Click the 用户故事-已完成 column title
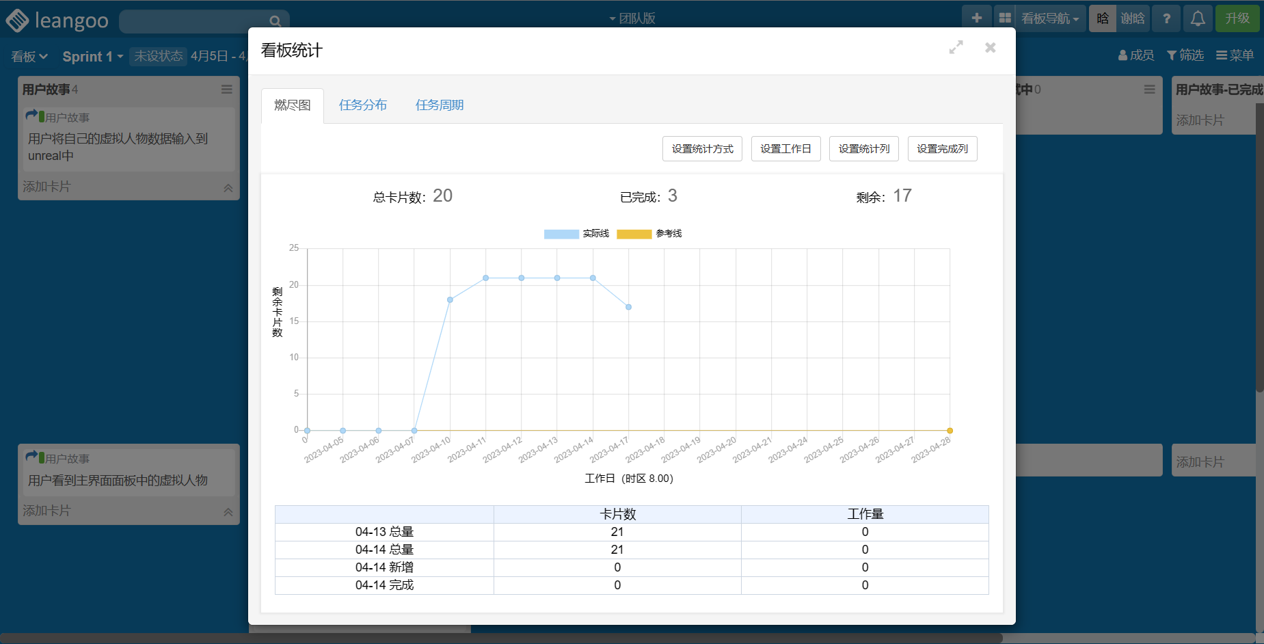This screenshot has height=644, width=1264. click(1219, 90)
